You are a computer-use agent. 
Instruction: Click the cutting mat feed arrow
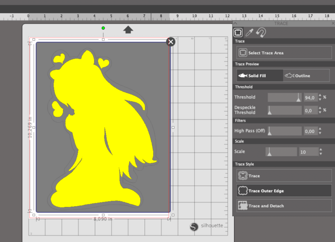pyautogui.click(x=128, y=30)
